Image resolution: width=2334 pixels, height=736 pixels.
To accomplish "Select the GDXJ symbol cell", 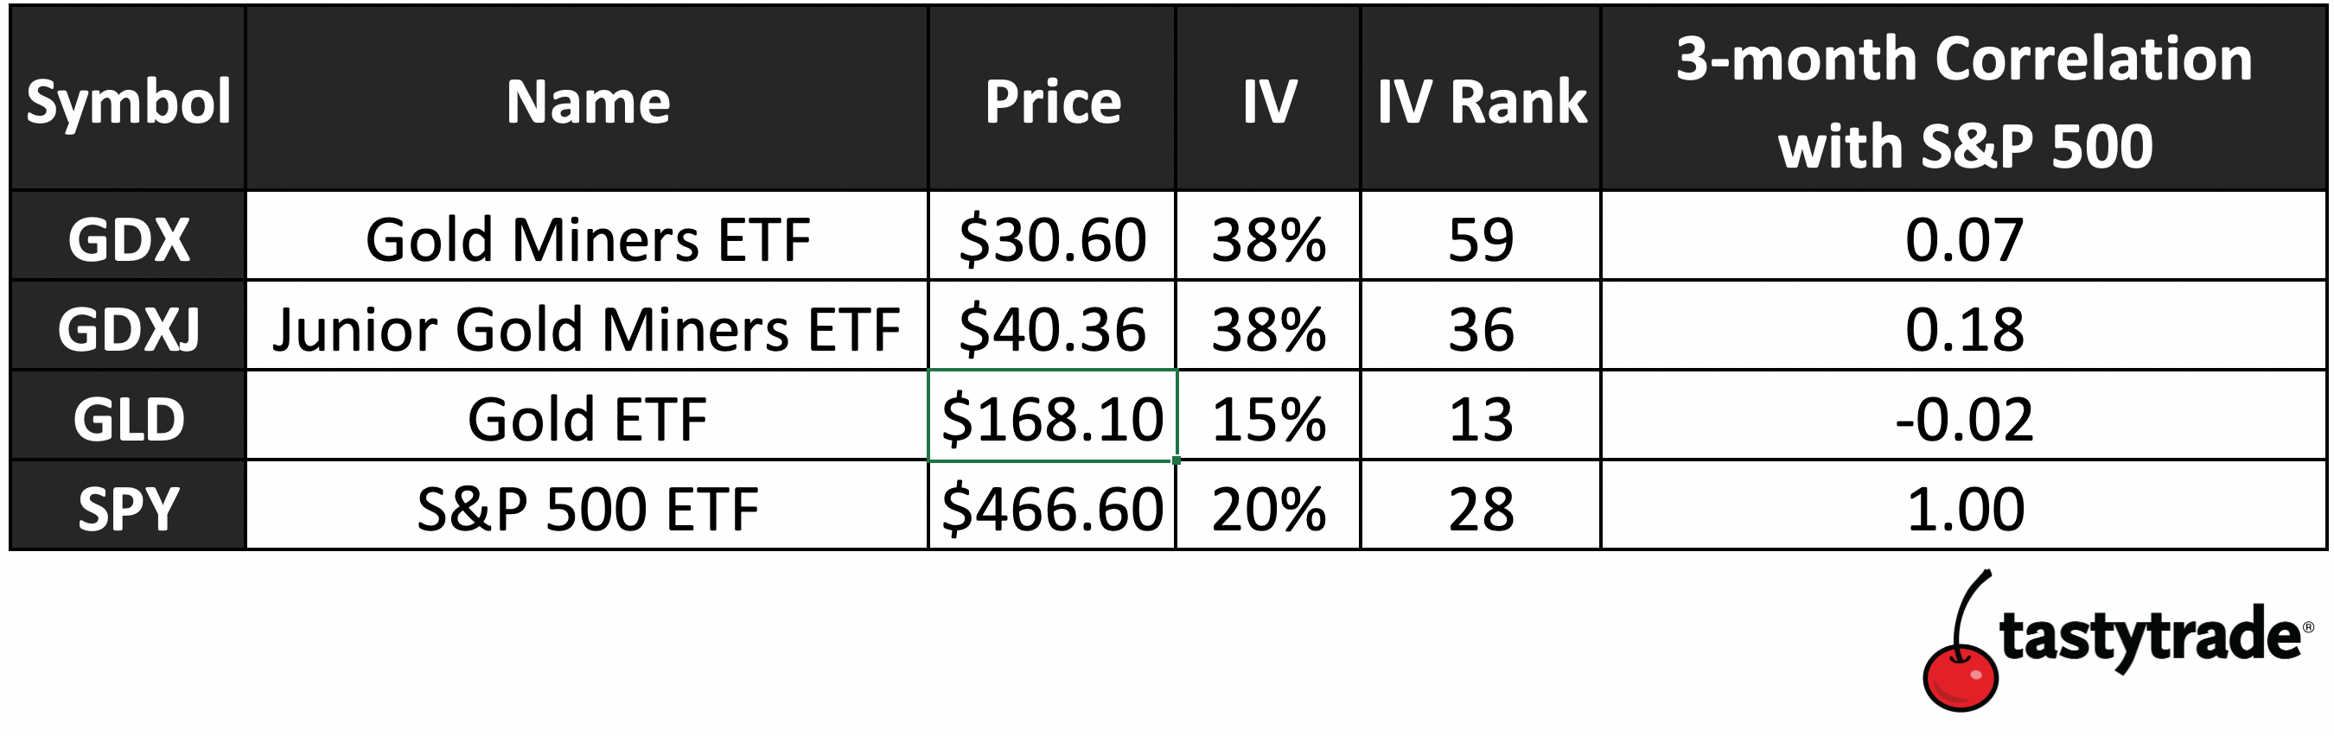I will pos(128,325).
